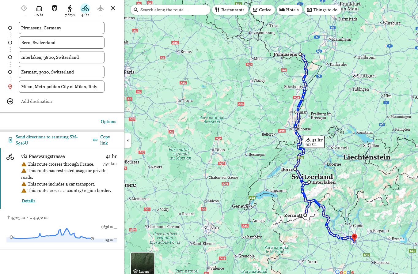418x274 pixels.
Task: Click the 752 km distance text in panel
Action: [110, 163]
